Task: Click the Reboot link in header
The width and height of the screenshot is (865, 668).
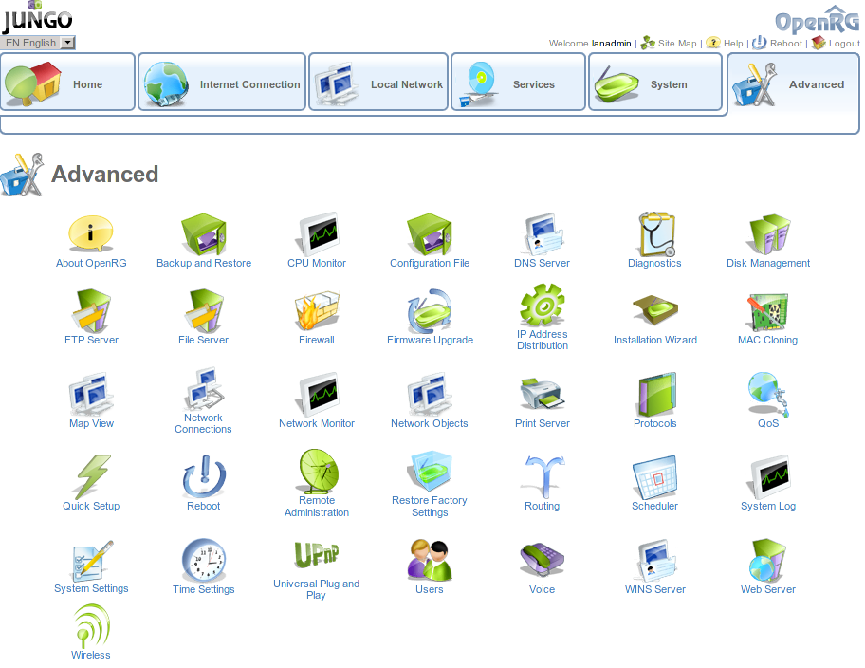Action: click(x=778, y=43)
